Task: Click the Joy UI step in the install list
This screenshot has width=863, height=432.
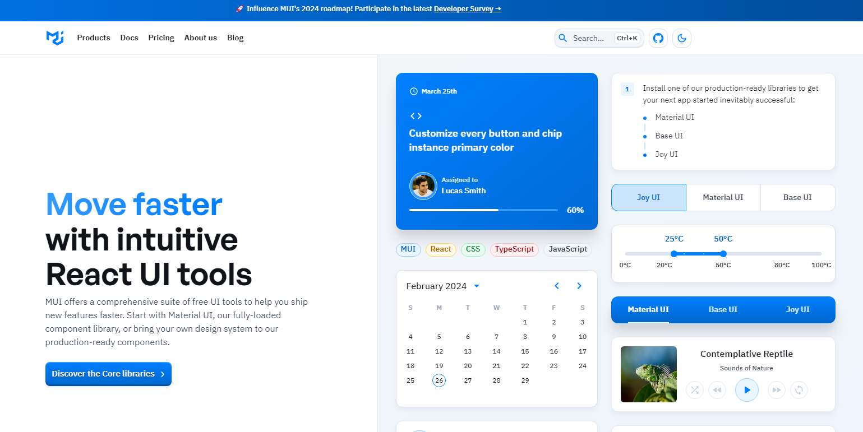Action: tap(667, 154)
